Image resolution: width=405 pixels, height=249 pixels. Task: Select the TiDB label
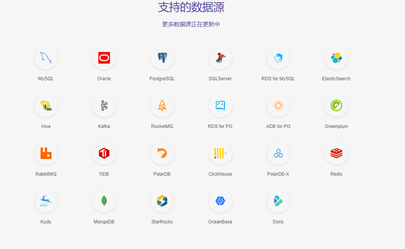pyautogui.click(x=104, y=174)
